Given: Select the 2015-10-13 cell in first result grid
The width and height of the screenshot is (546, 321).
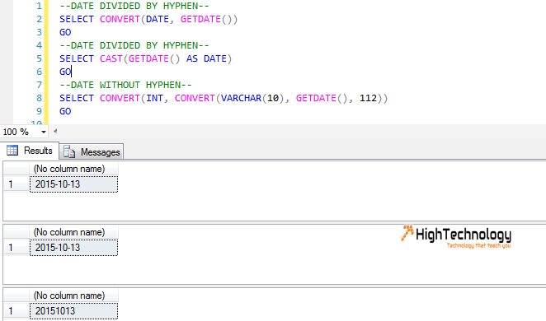Looking at the screenshot, I should [x=74, y=184].
